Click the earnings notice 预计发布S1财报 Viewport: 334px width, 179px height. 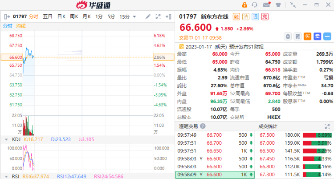tap(246, 46)
